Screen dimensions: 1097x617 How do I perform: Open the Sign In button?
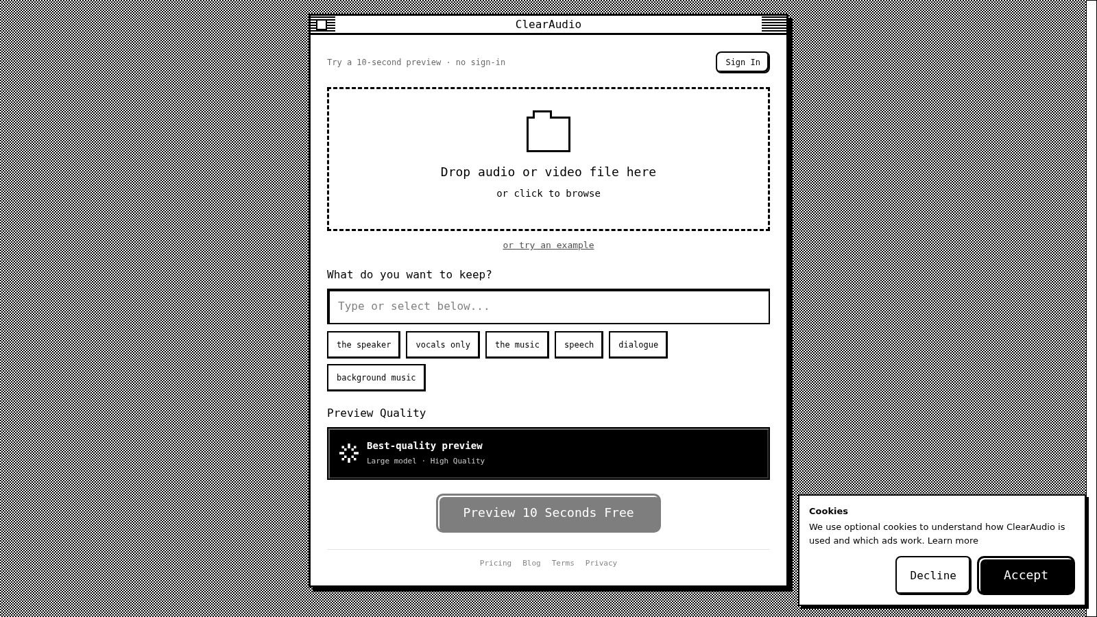743,62
